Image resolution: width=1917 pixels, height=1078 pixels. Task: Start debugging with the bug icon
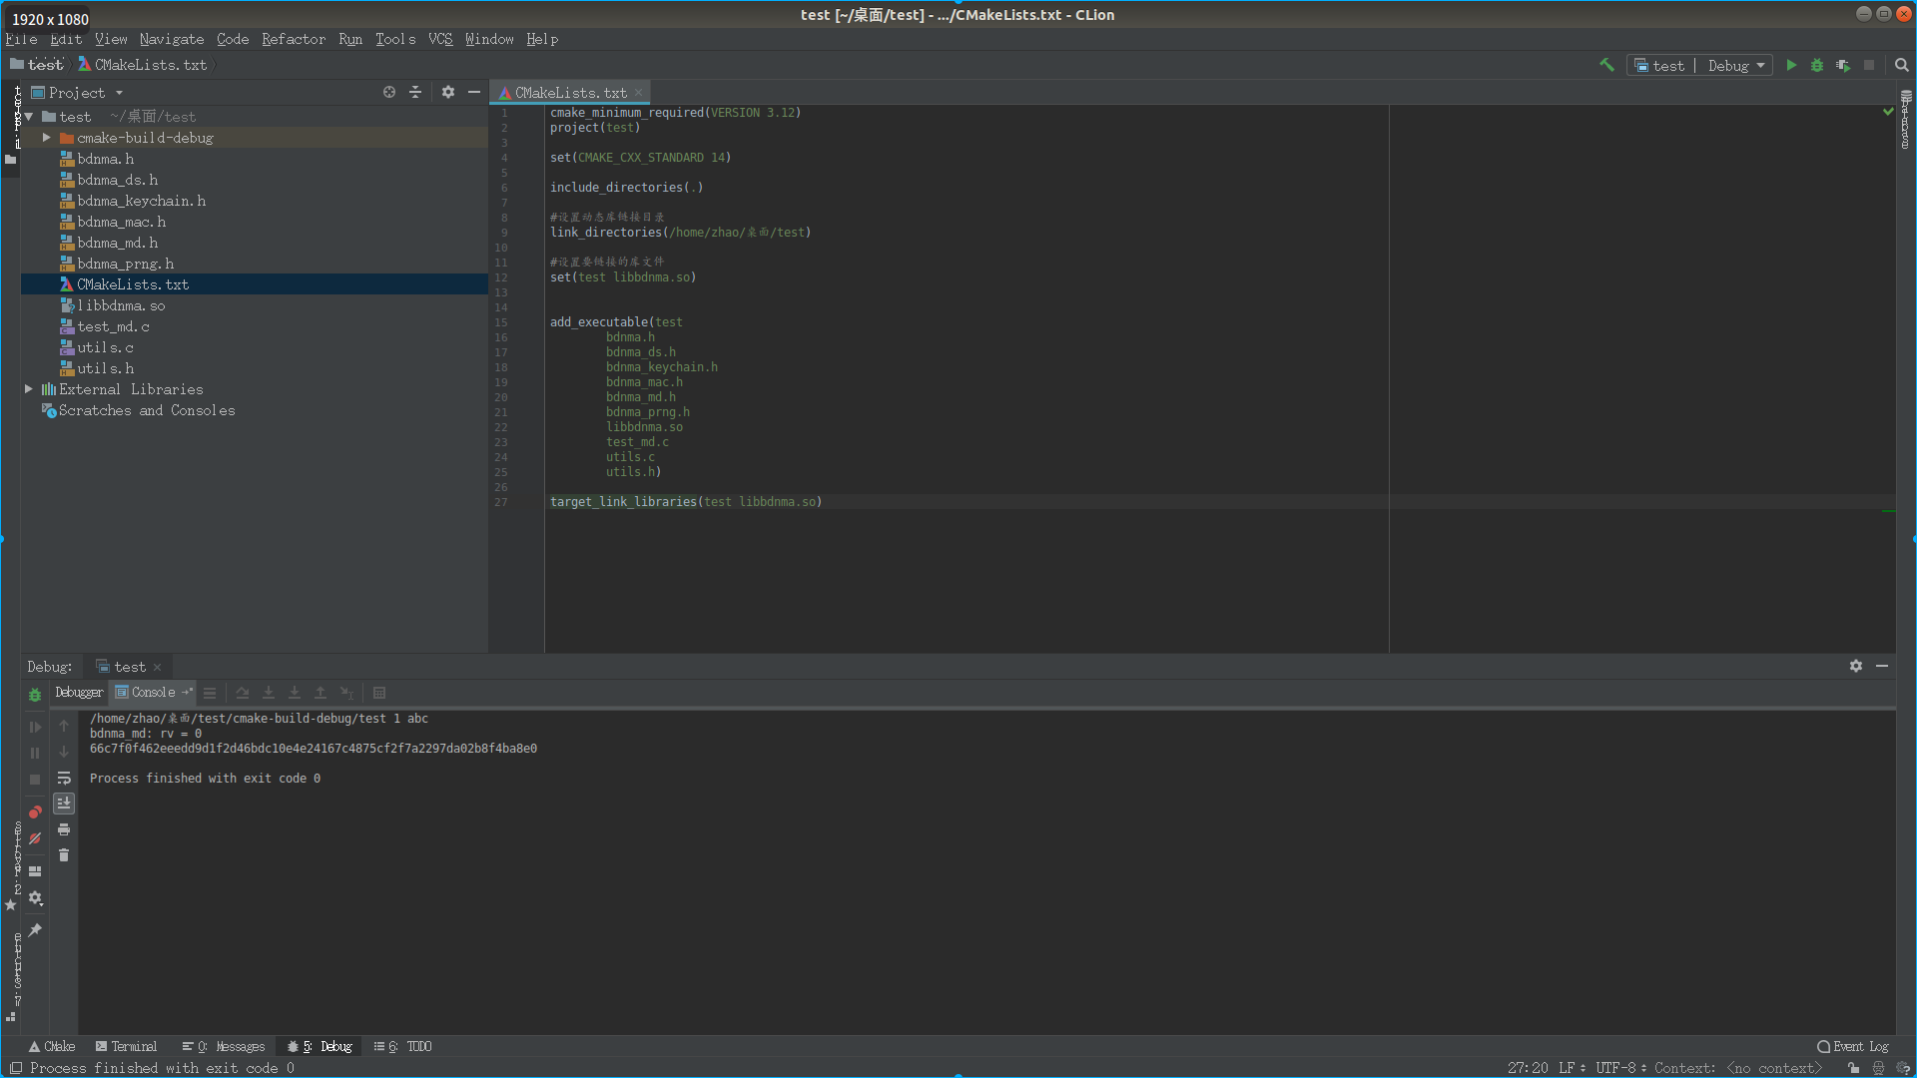pos(1817,65)
